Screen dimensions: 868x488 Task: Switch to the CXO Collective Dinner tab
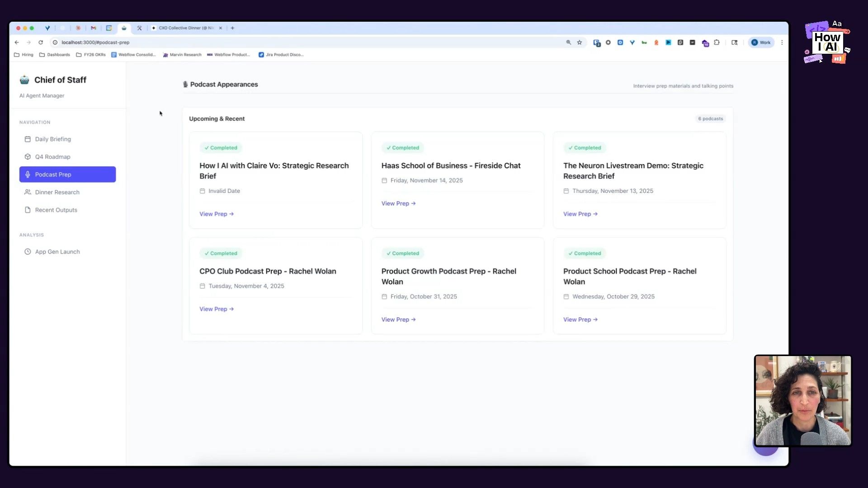coord(185,28)
